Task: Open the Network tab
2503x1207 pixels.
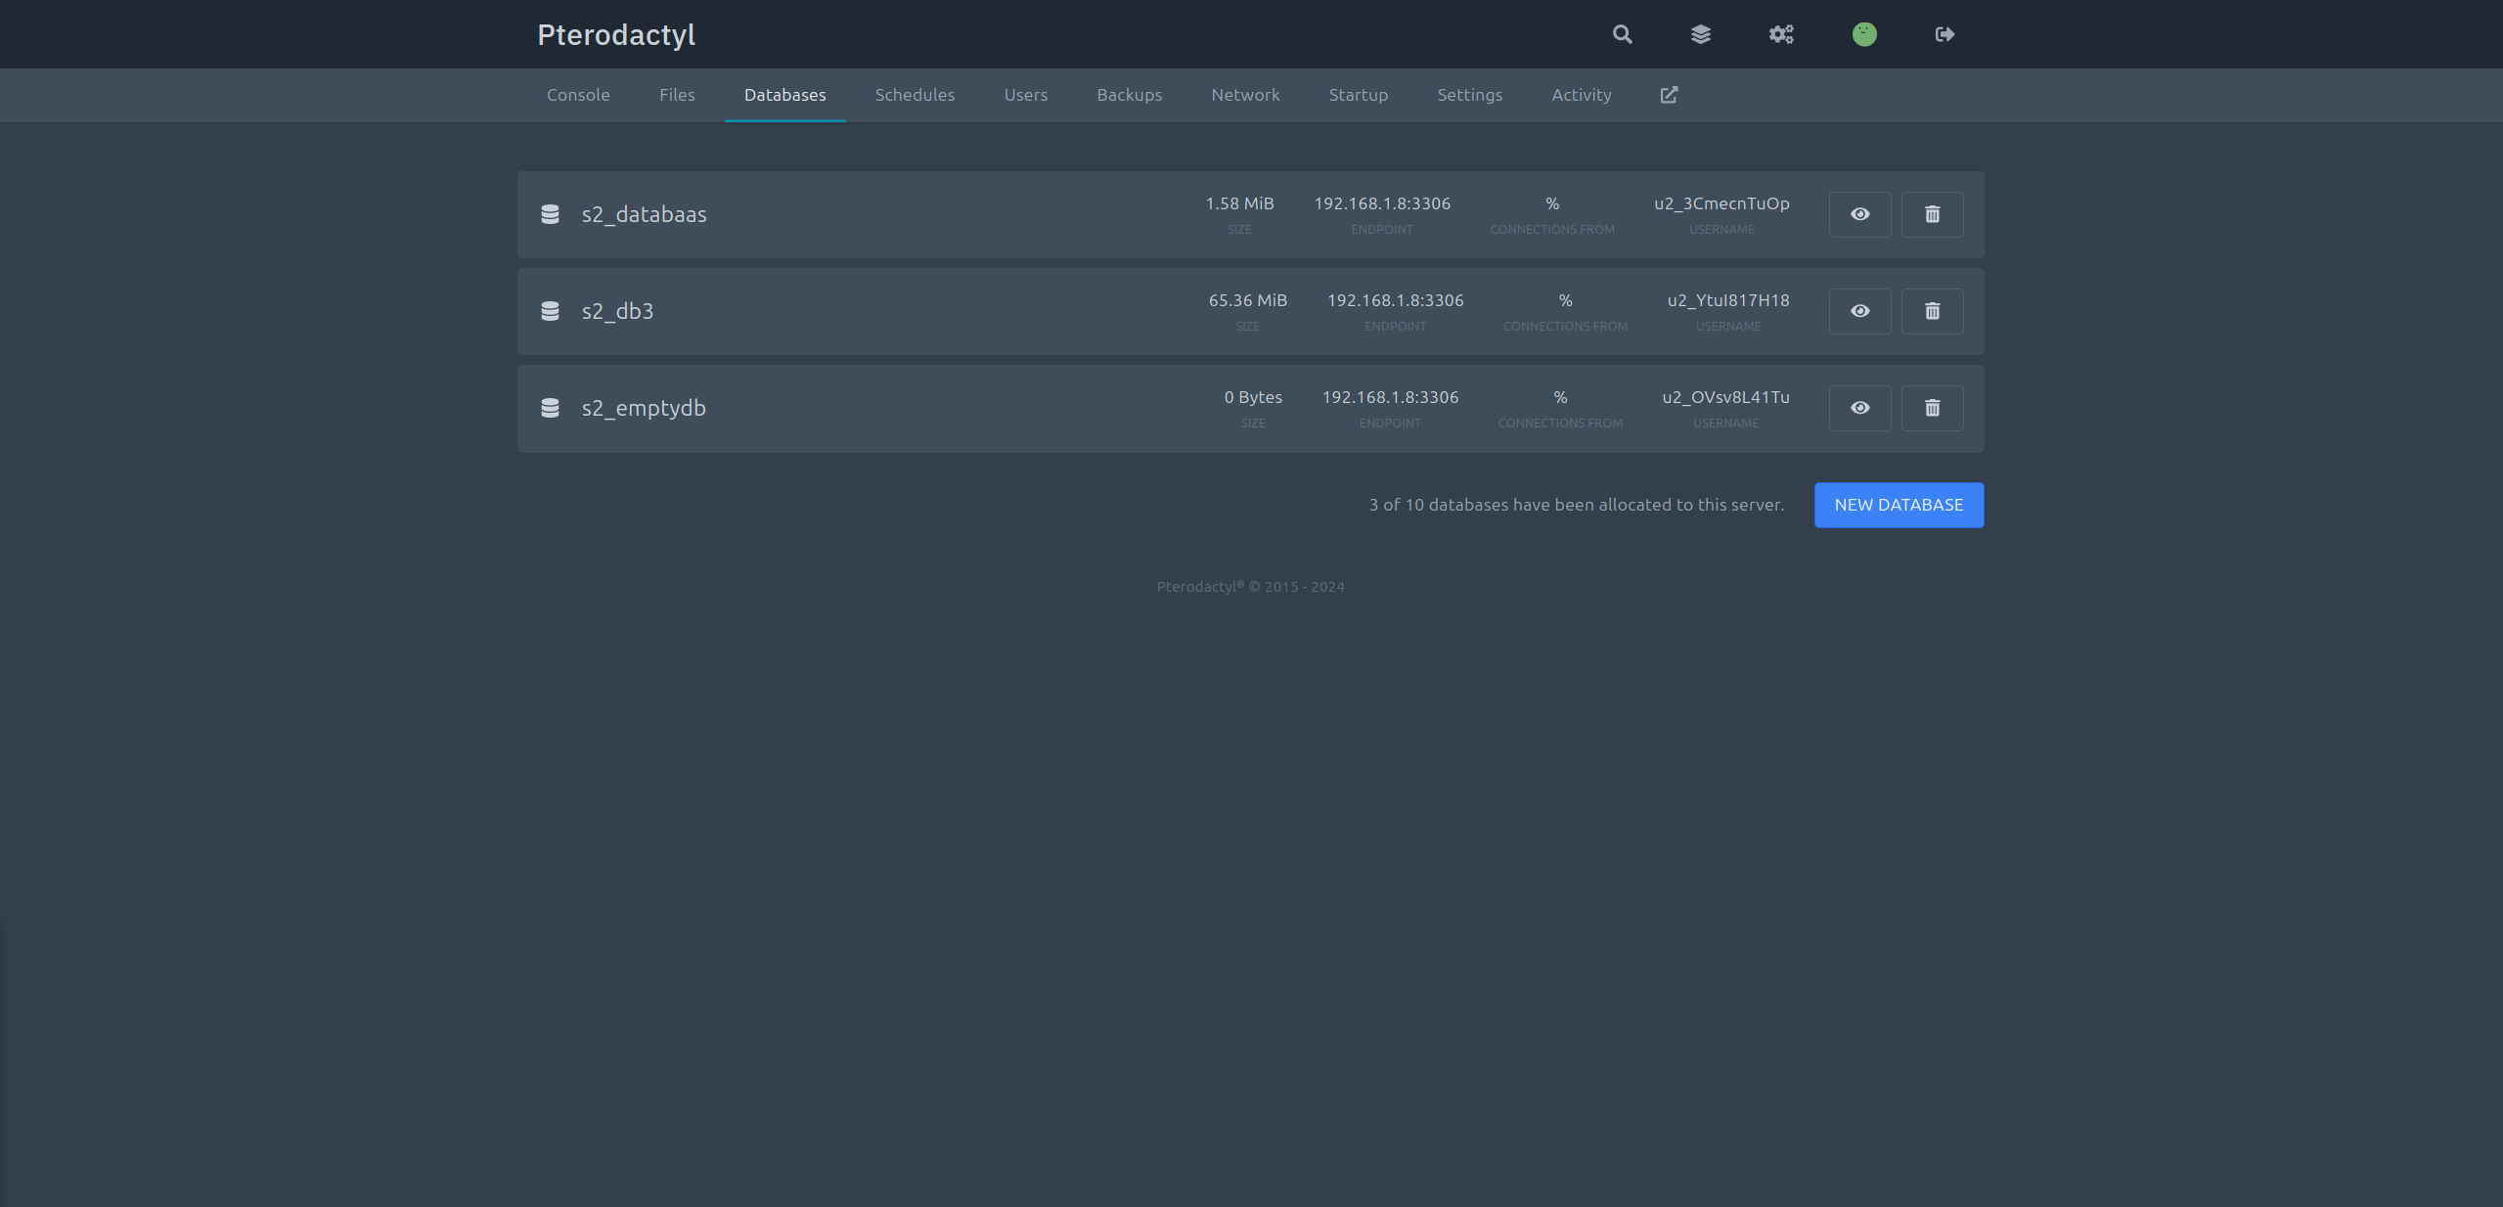Action: (x=1244, y=95)
